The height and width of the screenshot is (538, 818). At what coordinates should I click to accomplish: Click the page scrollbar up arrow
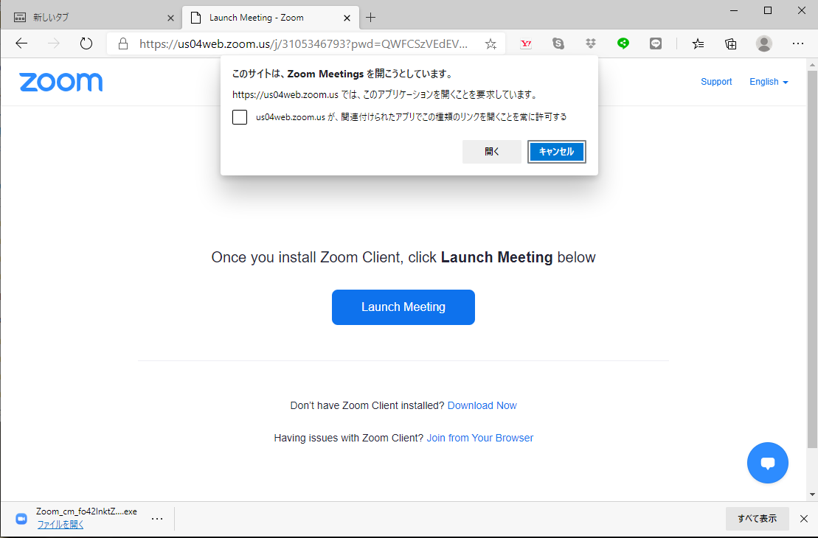coord(812,65)
